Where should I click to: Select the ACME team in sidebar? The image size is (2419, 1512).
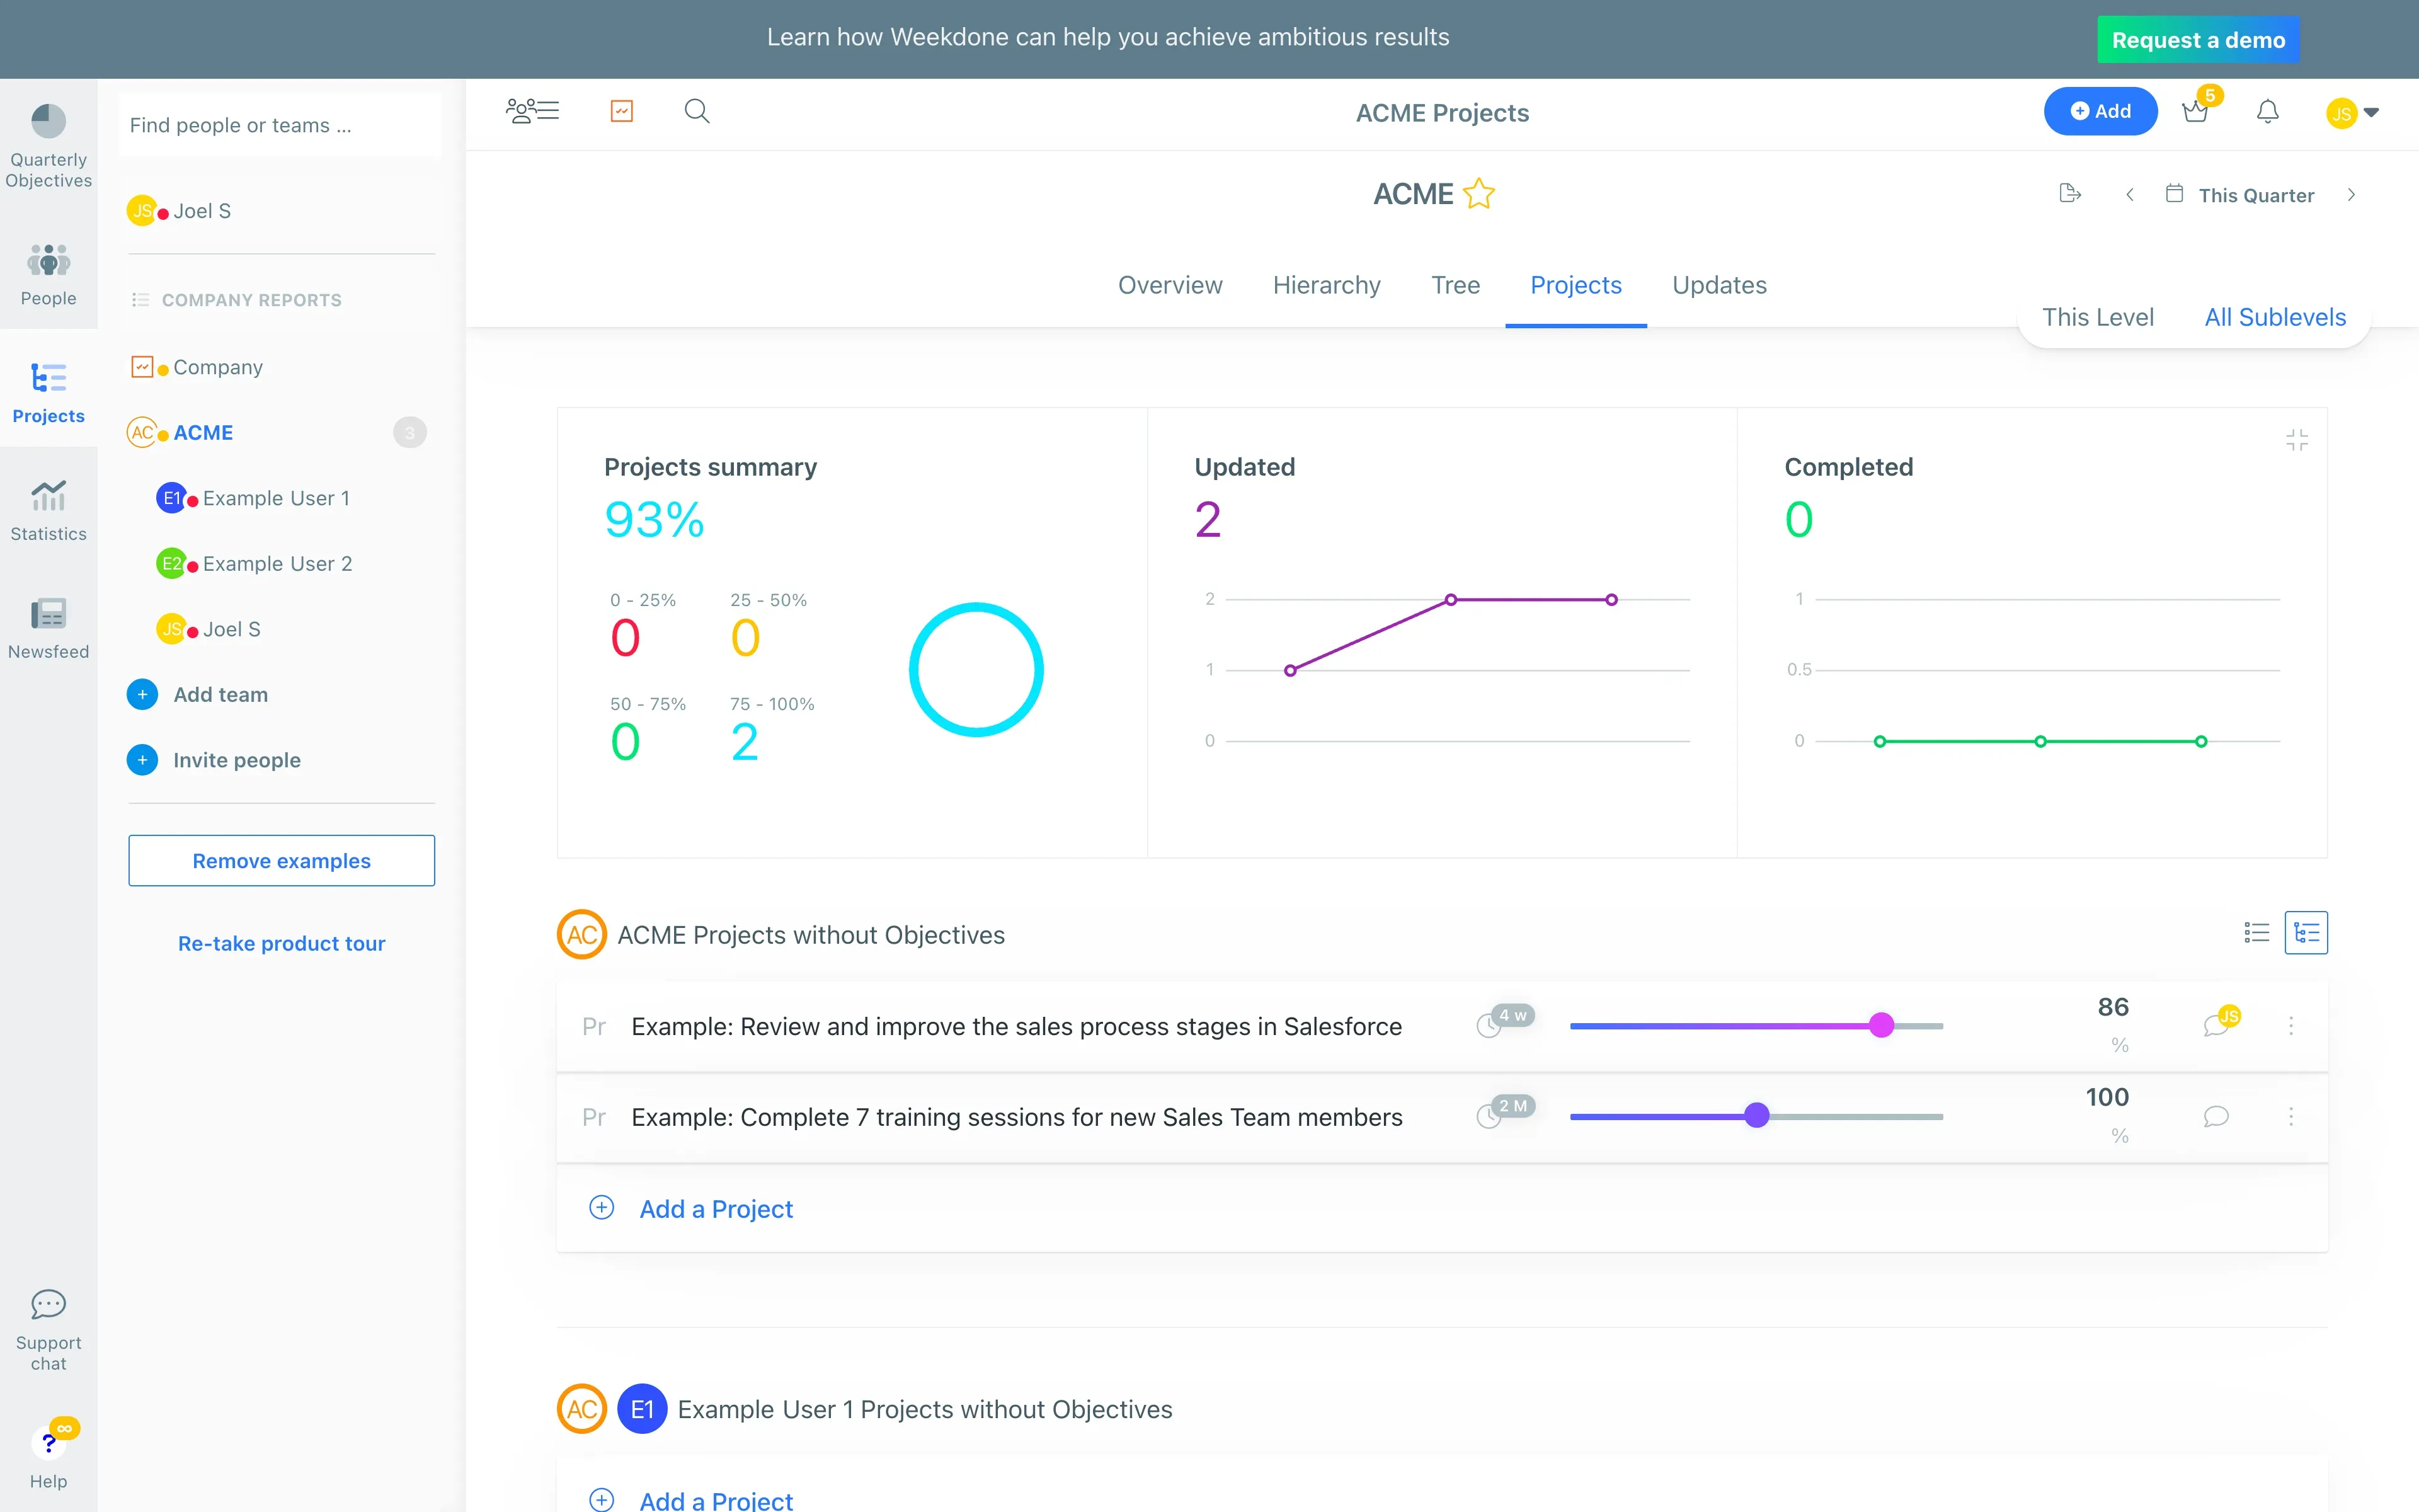(x=203, y=433)
